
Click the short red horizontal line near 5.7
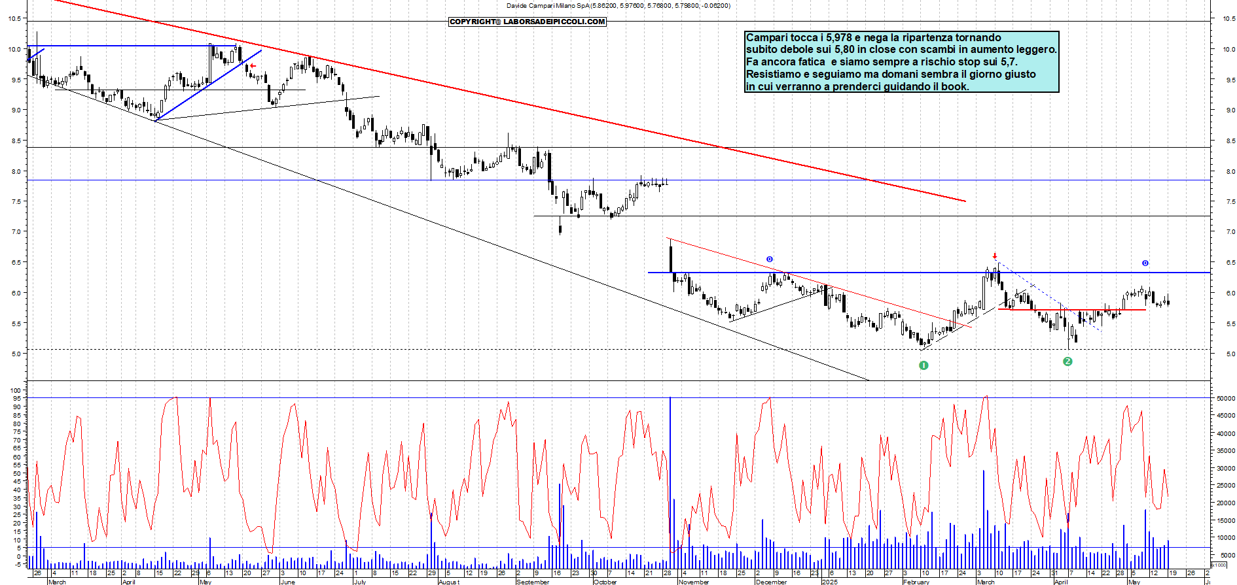1072,310
